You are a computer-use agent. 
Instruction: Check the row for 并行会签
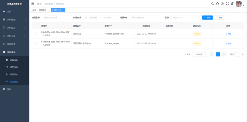(36, 34)
